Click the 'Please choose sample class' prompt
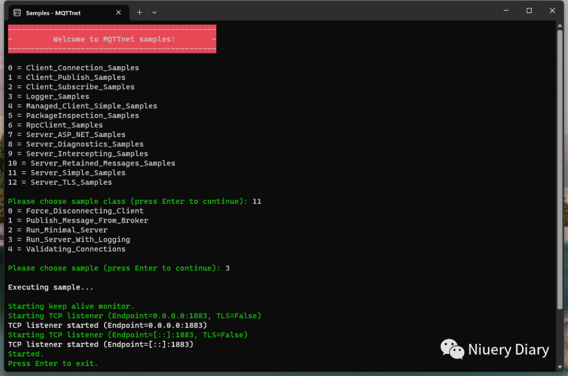The image size is (568, 376). pos(128,201)
